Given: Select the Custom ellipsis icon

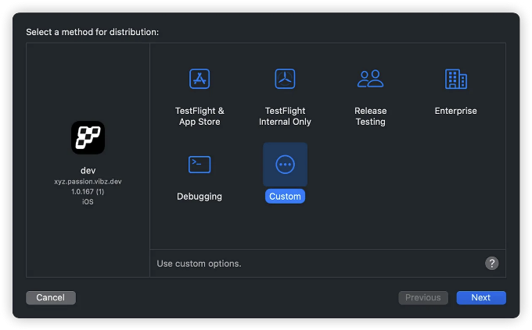Looking at the screenshot, I should 285,165.
